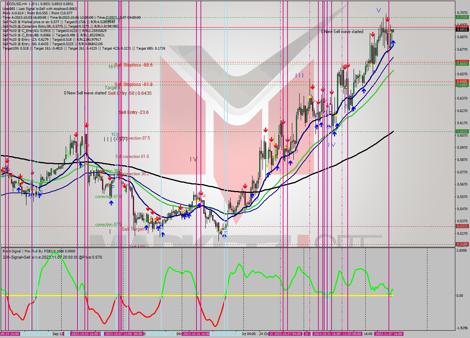Screen dimensions: 470x338
Task: Click the 2023.10.16 16:00 time marker
Action: (x=196, y=334)
